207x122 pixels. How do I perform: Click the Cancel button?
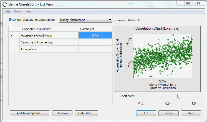click(x=168, y=113)
